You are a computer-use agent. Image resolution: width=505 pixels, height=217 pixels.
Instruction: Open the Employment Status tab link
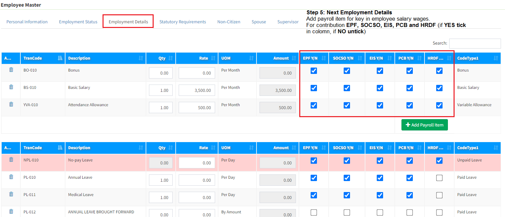78,22
